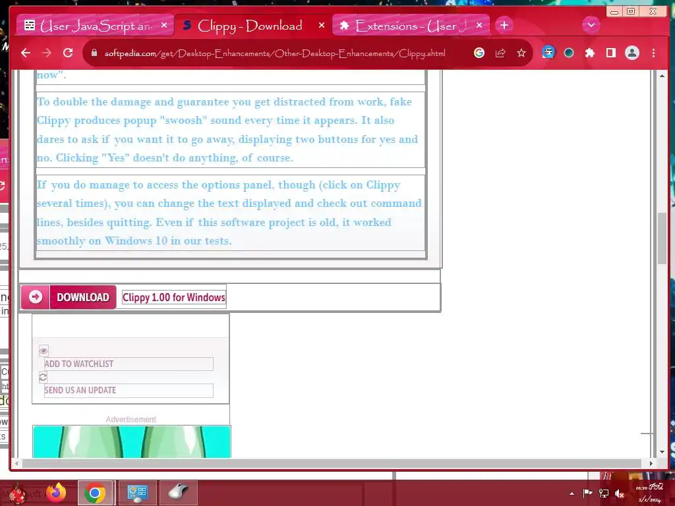Expand the tab search dropdown

591,25
